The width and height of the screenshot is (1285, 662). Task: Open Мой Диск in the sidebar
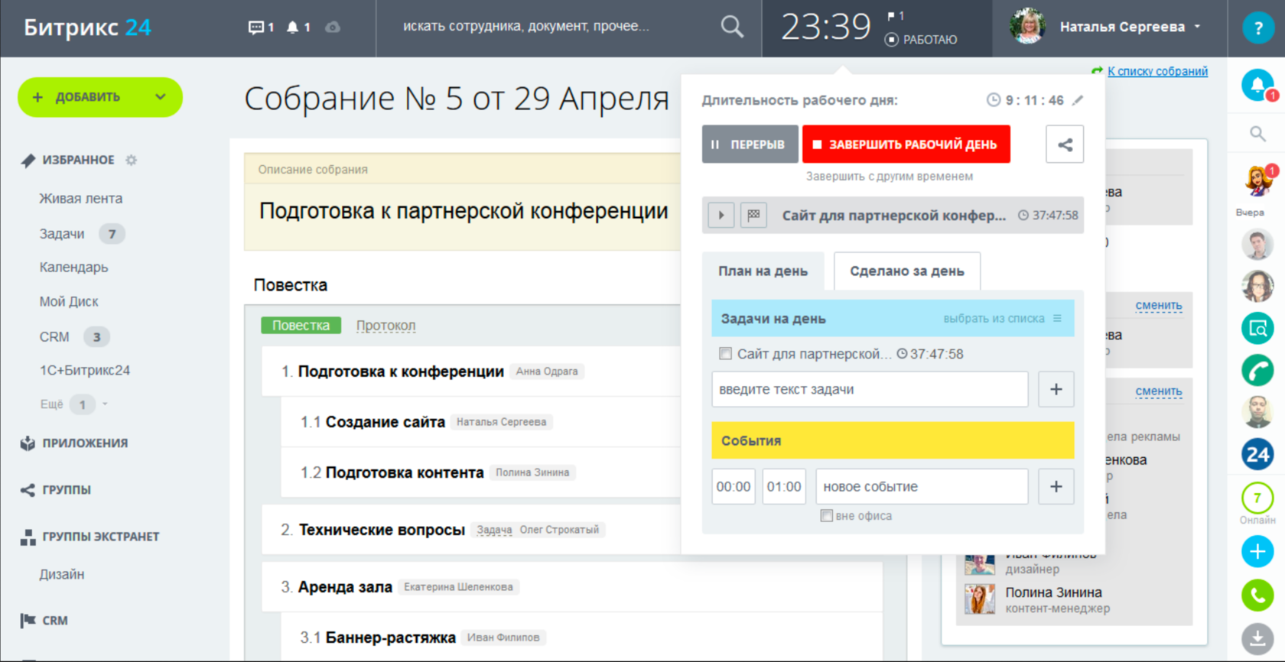(69, 302)
